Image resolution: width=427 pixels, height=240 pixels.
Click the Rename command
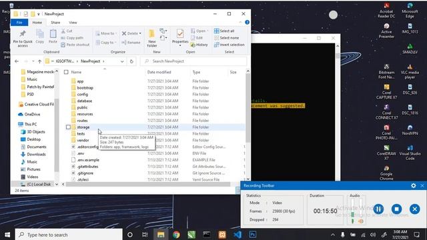click(131, 43)
